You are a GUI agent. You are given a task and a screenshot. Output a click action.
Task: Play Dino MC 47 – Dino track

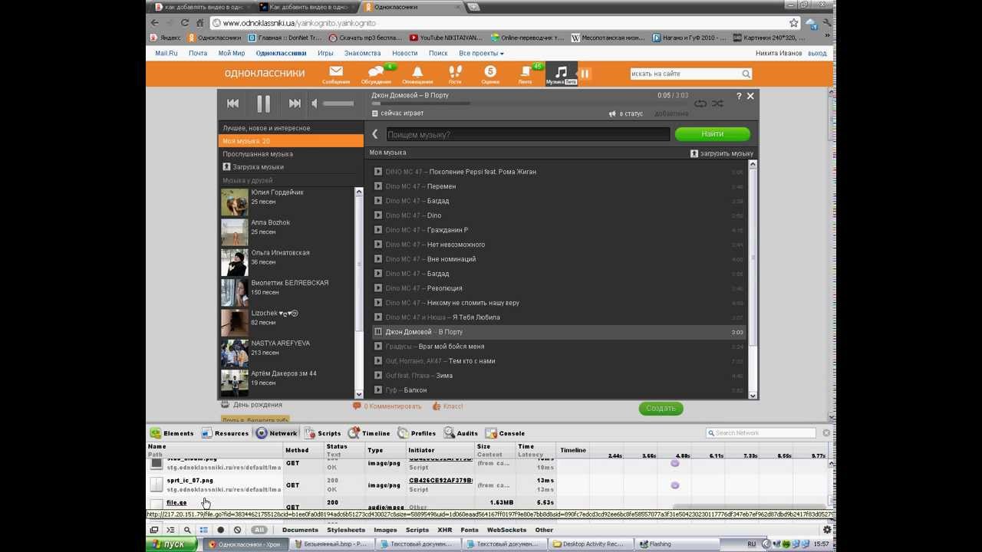378,215
